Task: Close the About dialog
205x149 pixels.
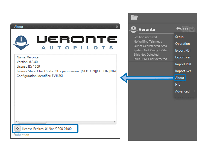Action: (117, 27)
